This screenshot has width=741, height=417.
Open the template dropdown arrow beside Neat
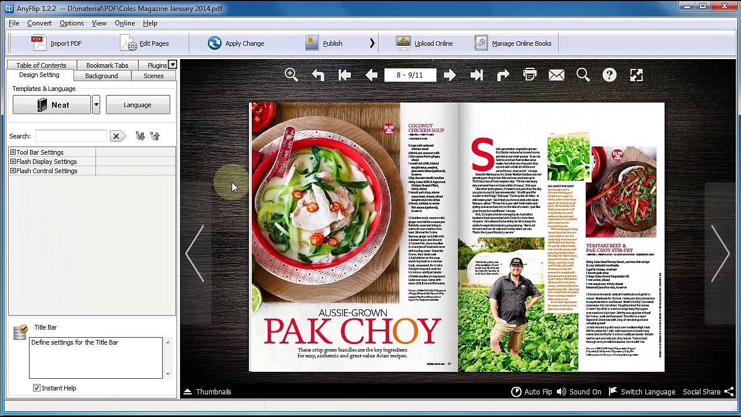click(96, 105)
